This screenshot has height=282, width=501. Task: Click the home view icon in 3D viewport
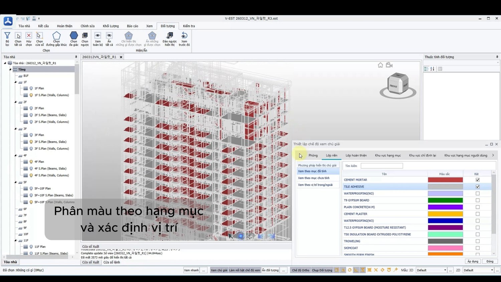click(x=380, y=65)
